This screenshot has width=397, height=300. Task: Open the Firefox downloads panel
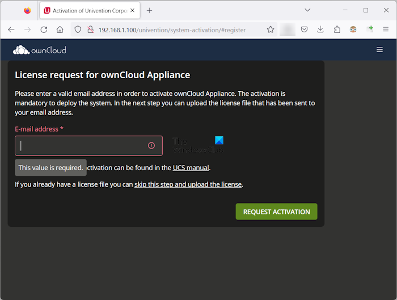pos(320,29)
